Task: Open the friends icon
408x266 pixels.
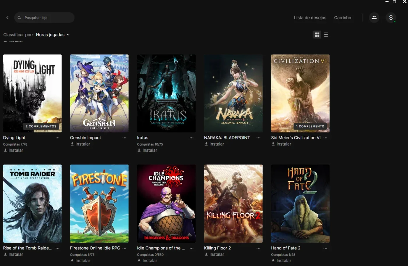Action: point(374,18)
